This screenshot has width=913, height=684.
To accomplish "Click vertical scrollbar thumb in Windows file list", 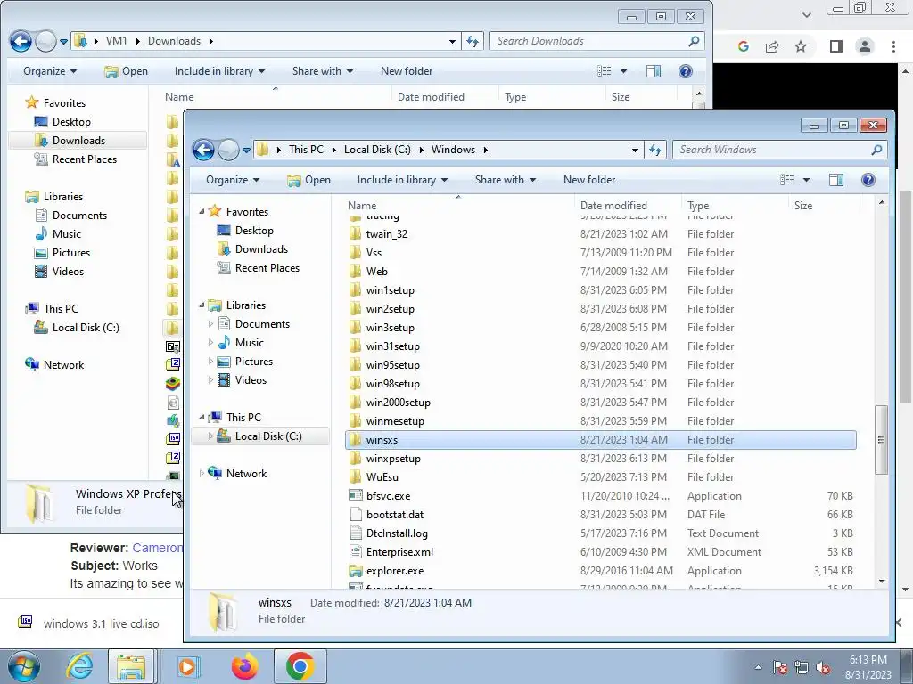I will (x=881, y=440).
